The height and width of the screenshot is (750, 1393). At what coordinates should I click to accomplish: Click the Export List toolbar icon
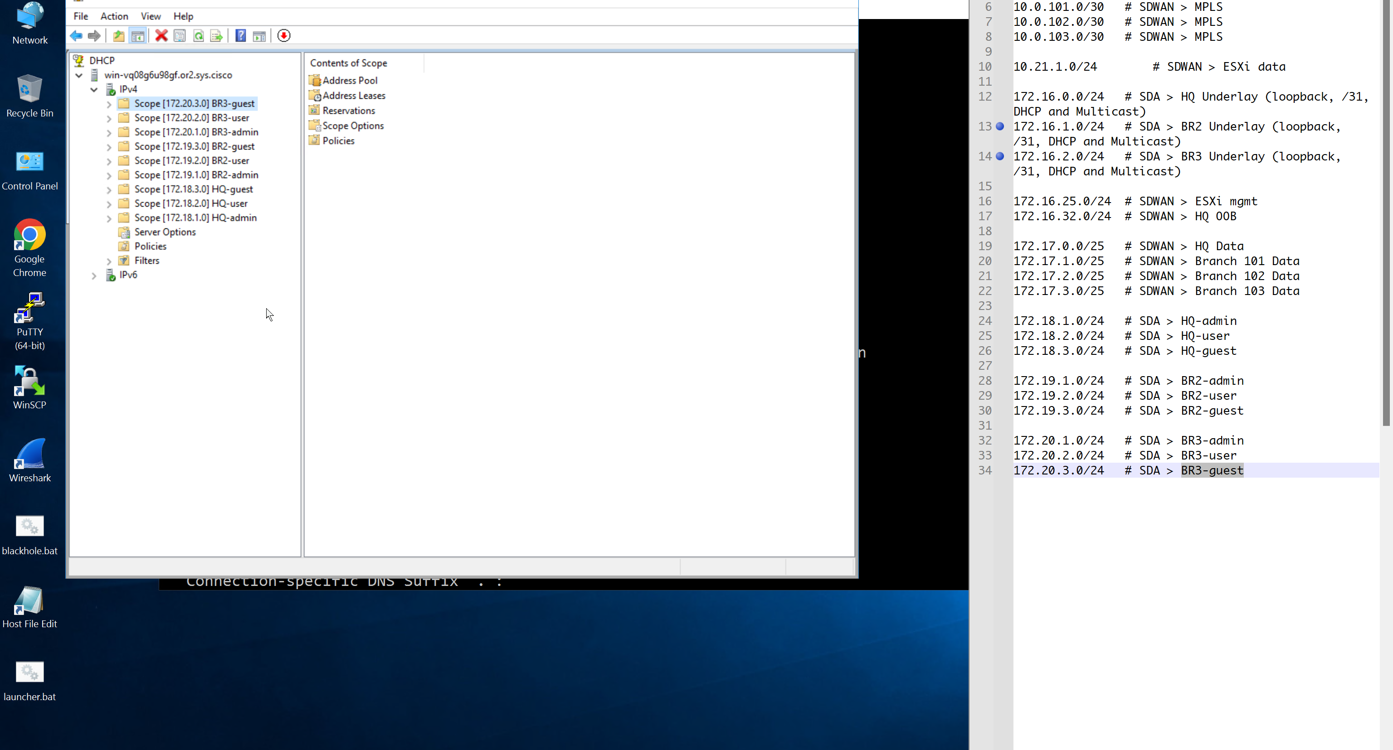pos(216,36)
